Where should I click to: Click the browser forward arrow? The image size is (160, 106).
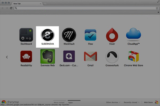7,8
